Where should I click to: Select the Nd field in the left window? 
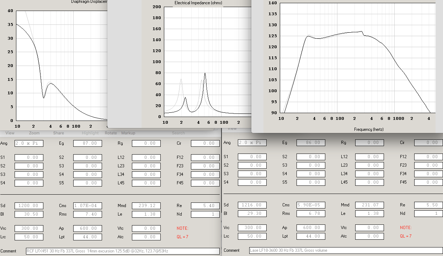[x=205, y=214]
